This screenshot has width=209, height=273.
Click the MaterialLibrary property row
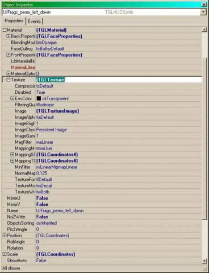(x=102, y=67)
